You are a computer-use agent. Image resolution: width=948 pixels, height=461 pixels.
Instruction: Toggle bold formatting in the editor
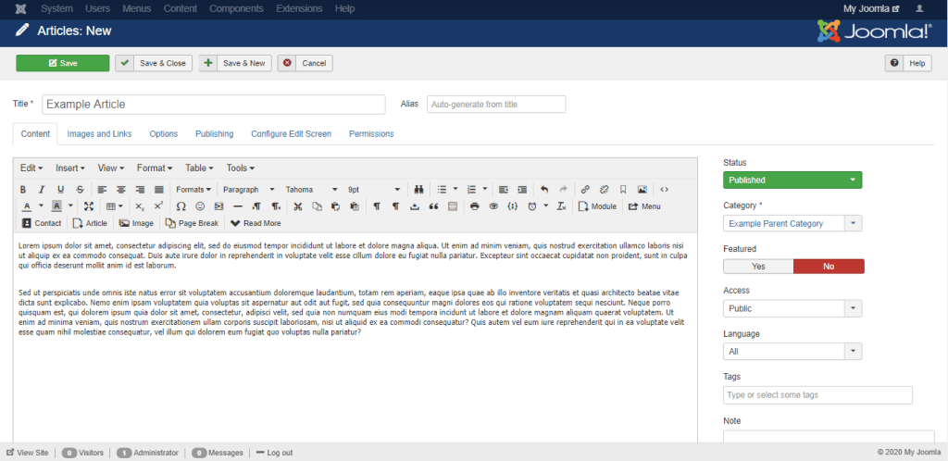(x=23, y=190)
